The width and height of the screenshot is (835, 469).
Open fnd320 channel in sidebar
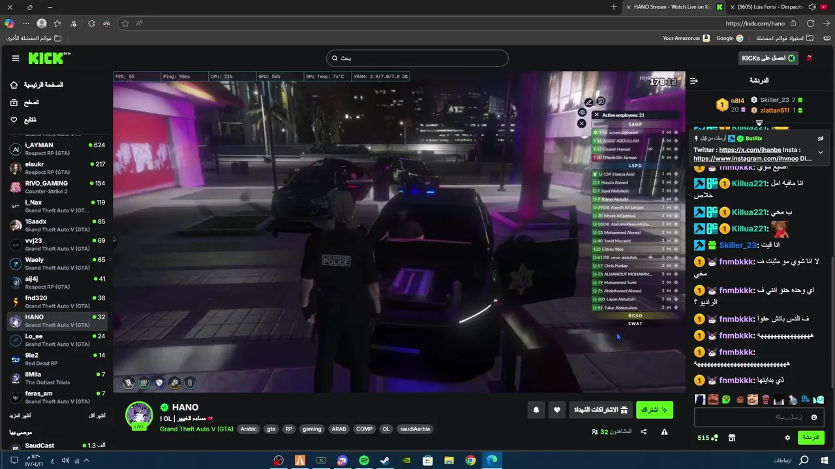56,302
